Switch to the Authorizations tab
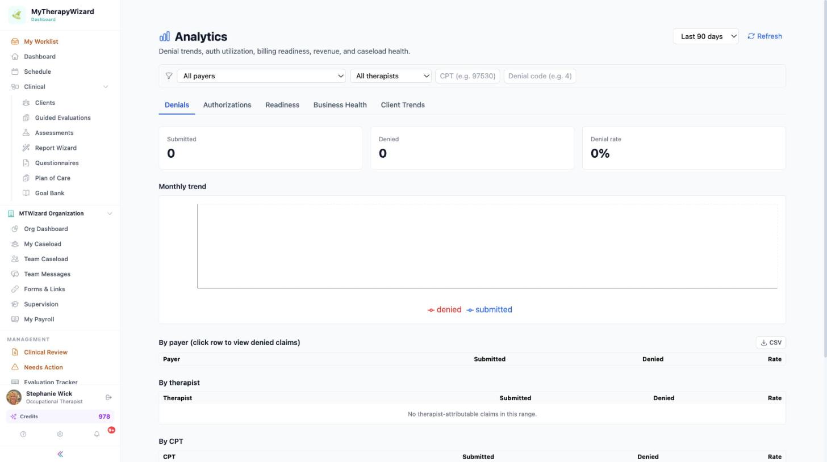 [227, 105]
